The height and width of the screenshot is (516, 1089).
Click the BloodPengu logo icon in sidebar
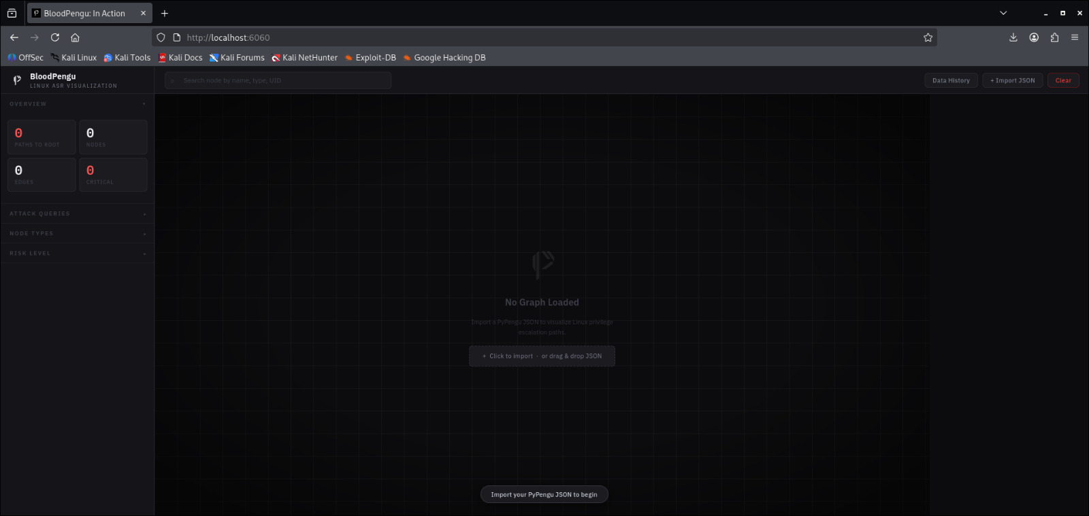pos(17,80)
